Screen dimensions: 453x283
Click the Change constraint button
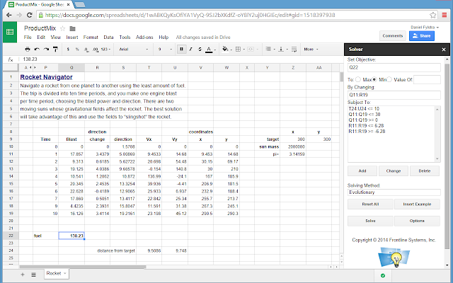click(394, 171)
